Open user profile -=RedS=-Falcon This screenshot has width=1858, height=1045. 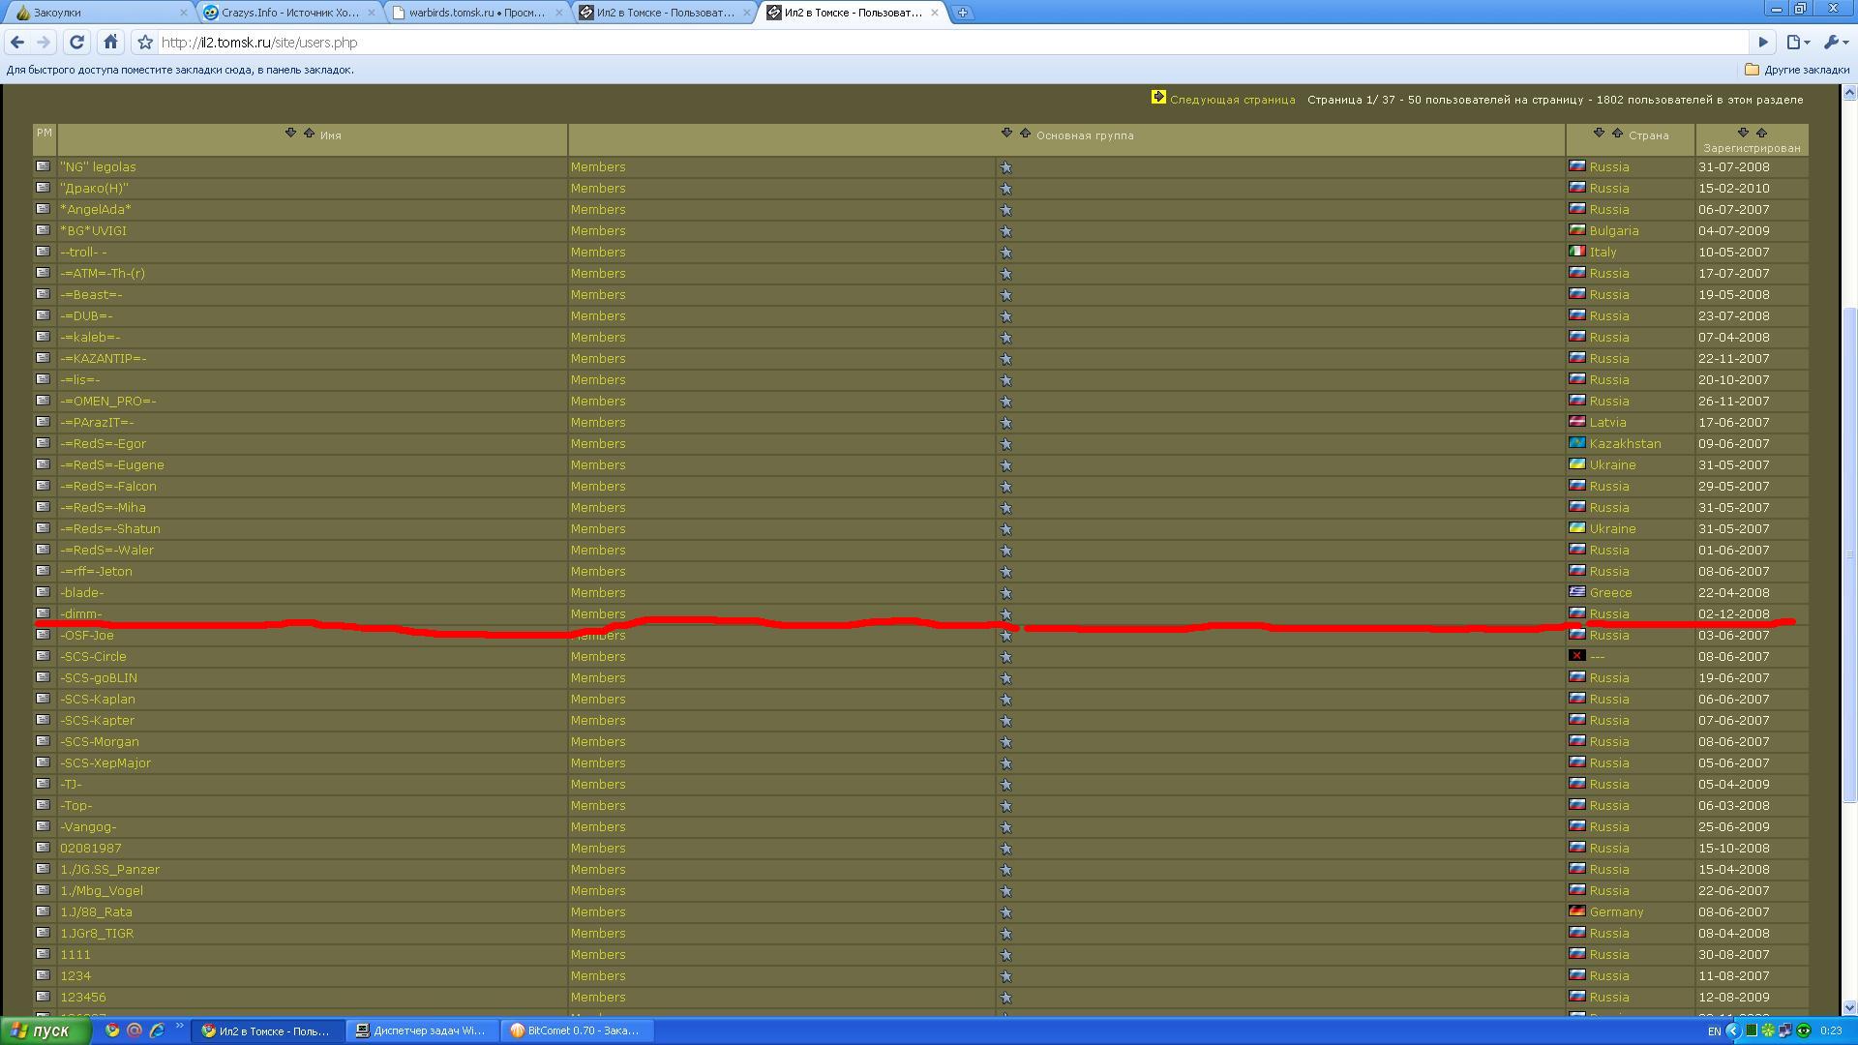coord(108,487)
